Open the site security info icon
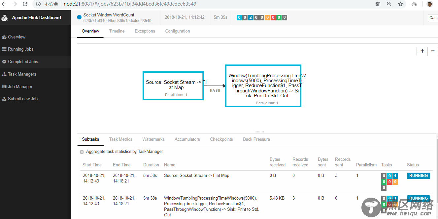The width and height of the screenshot is (438, 219). point(38,4)
